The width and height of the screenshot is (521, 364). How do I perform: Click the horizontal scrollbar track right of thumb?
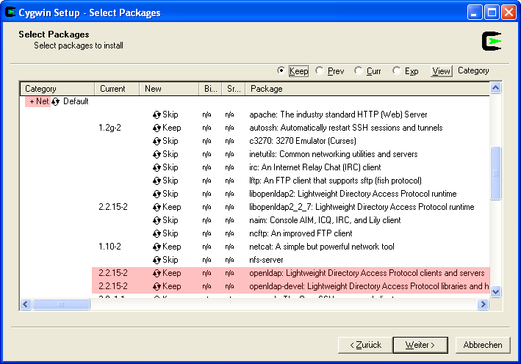(x=284, y=305)
